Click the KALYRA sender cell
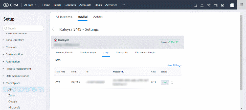246x110 pixels. (x=76, y=82)
